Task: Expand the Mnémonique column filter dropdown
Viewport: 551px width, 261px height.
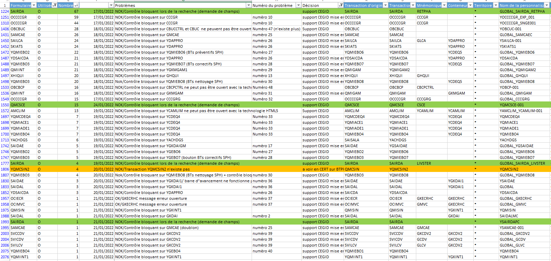Action: pyautogui.click(x=444, y=5)
